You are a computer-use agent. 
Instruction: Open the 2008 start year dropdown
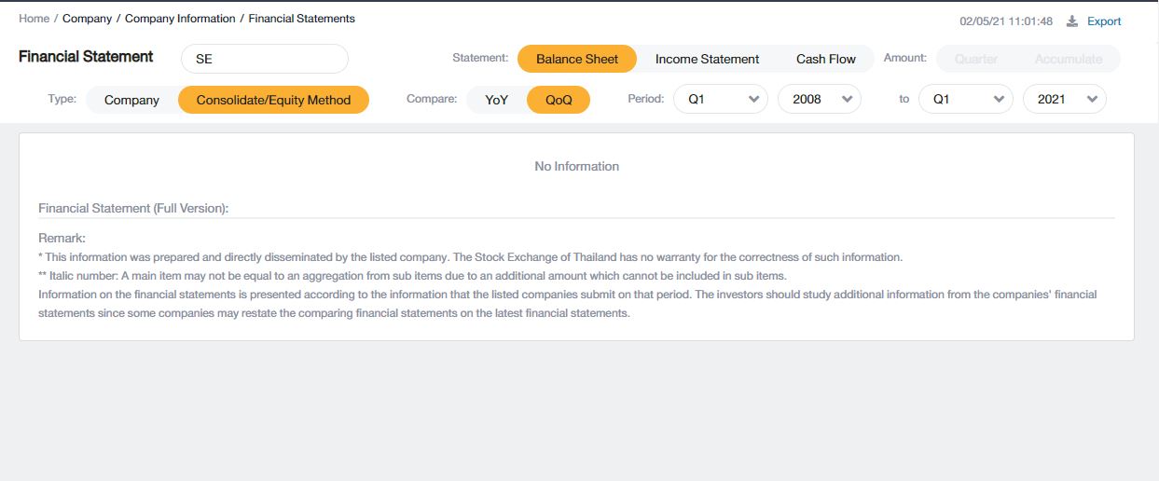pos(819,99)
